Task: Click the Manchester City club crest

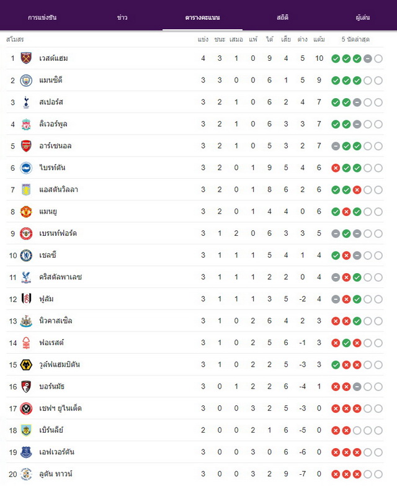Action: [26, 80]
